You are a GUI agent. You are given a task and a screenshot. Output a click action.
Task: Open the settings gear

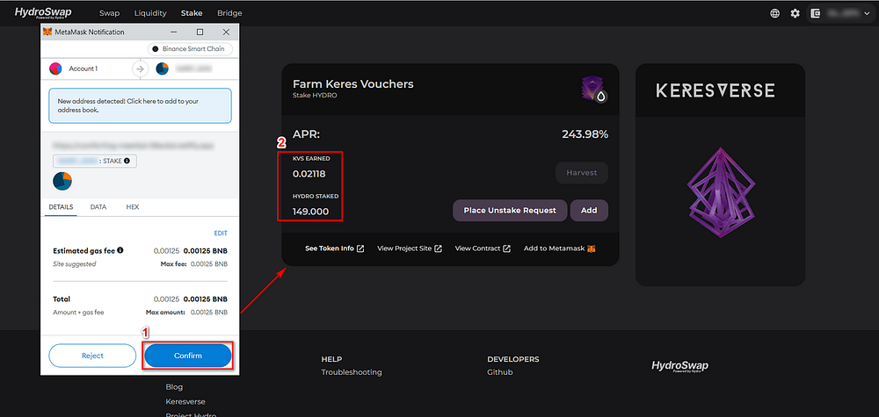coord(795,13)
